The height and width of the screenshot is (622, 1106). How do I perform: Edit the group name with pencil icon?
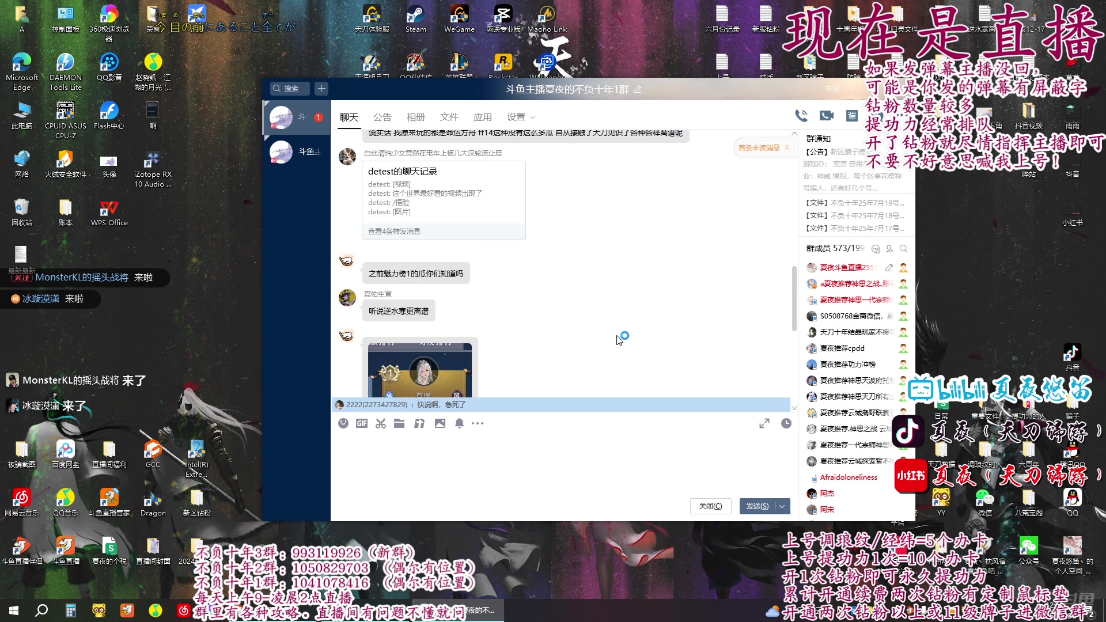pos(638,89)
